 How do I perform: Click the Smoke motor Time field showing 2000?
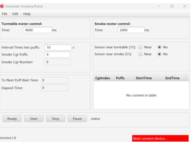[x=131, y=30]
